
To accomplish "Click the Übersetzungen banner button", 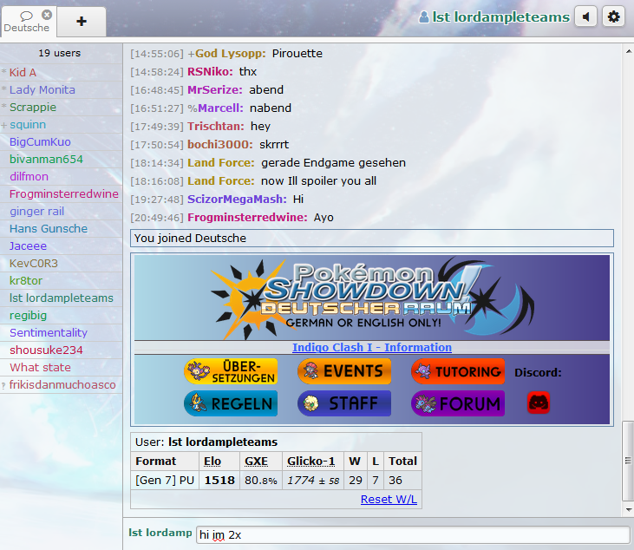I will click(231, 371).
